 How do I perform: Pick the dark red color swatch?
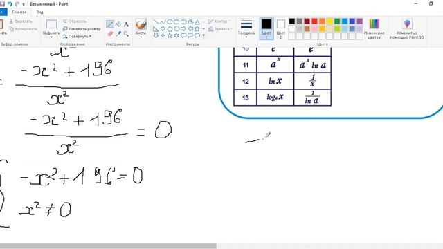point(307,21)
